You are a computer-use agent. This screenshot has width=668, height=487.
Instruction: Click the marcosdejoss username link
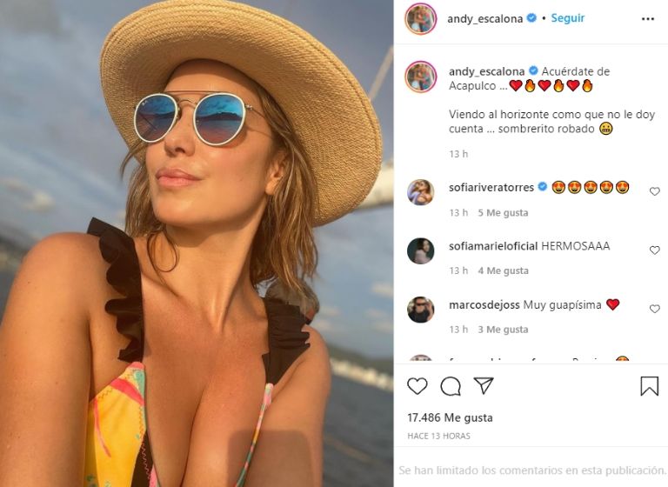coord(484,305)
